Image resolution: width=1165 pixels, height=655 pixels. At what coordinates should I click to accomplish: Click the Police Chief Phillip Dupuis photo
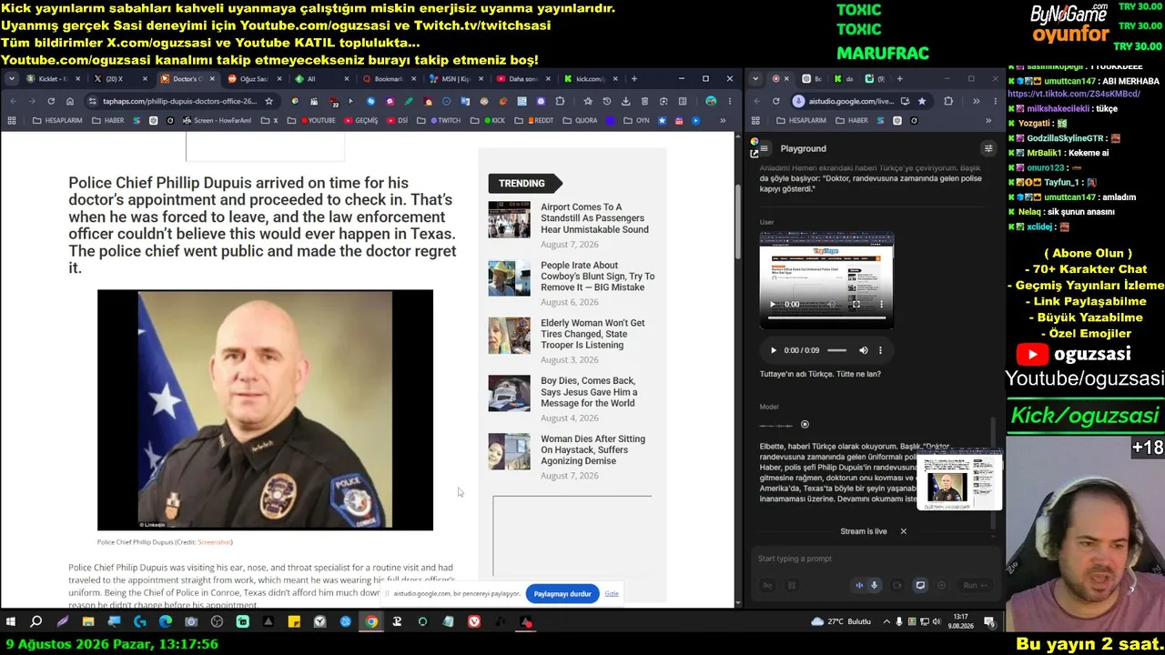pyautogui.click(x=265, y=410)
